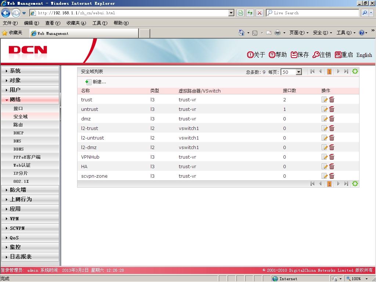Image resolution: width=376 pixels, height=282 pixels.
Task: Delete the HA zone entry
Action: click(332, 166)
